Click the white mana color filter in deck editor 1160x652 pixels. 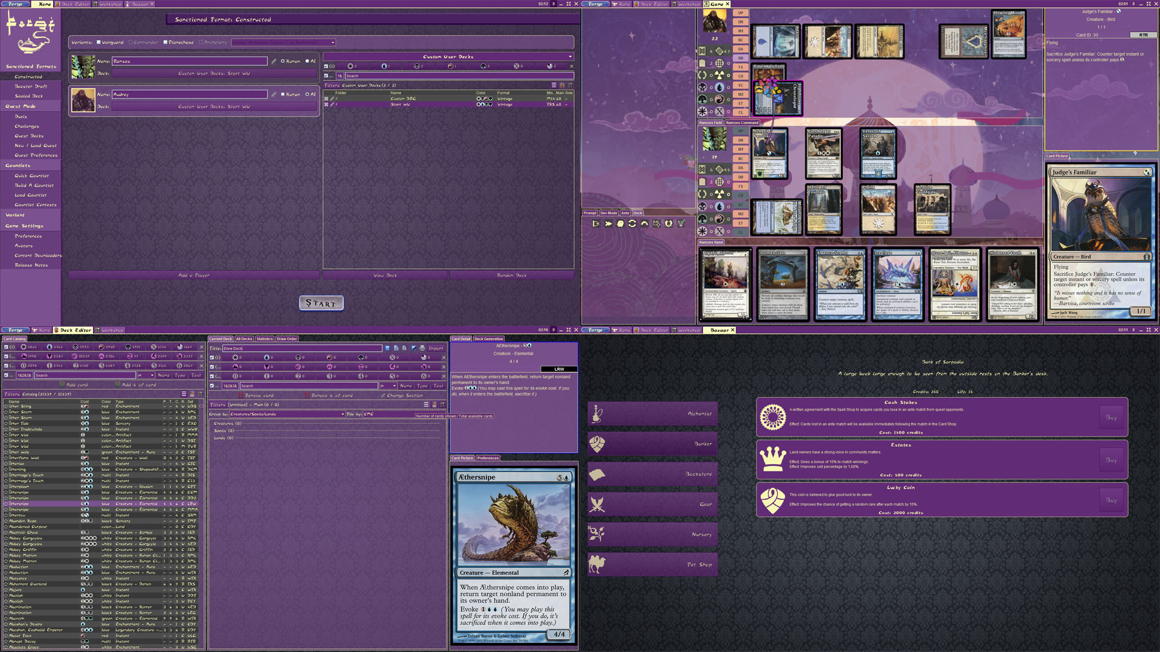coord(235,357)
